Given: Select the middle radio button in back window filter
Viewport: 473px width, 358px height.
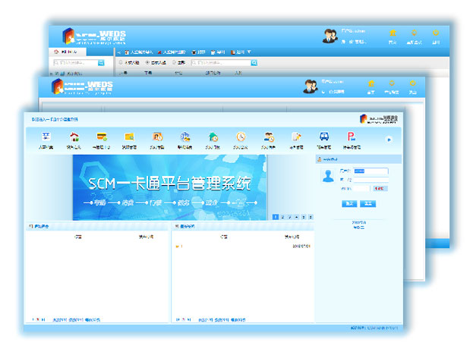Looking at the screenshot, I should [x=147, y=63].
